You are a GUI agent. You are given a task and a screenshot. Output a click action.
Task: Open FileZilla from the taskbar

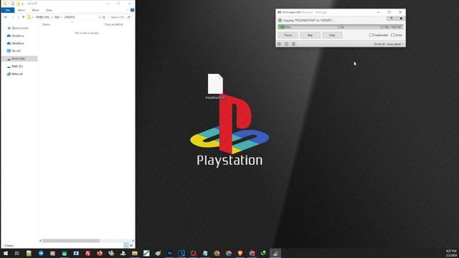point(87,253)
